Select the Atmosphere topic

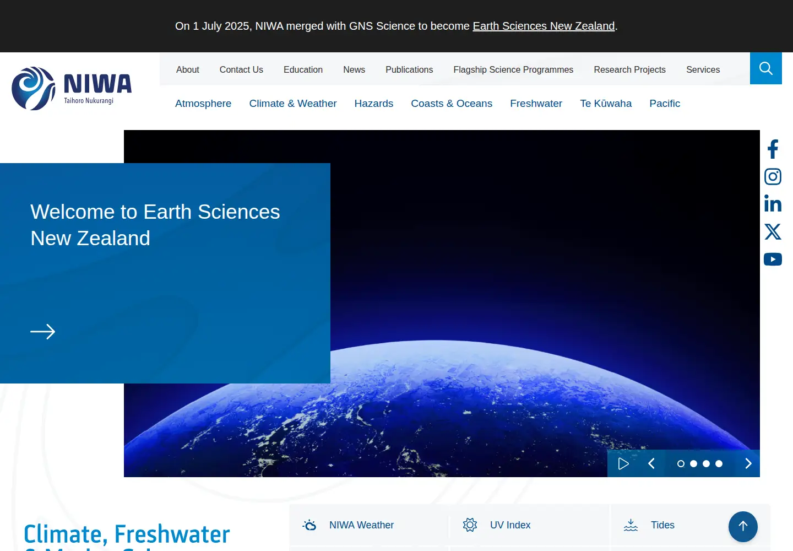click(203, 104)
